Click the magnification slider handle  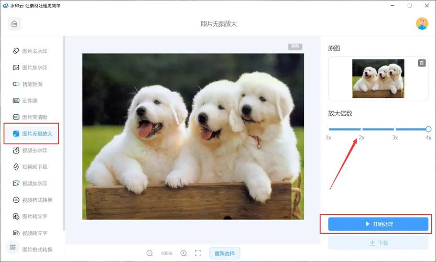(x=428, y=129)
